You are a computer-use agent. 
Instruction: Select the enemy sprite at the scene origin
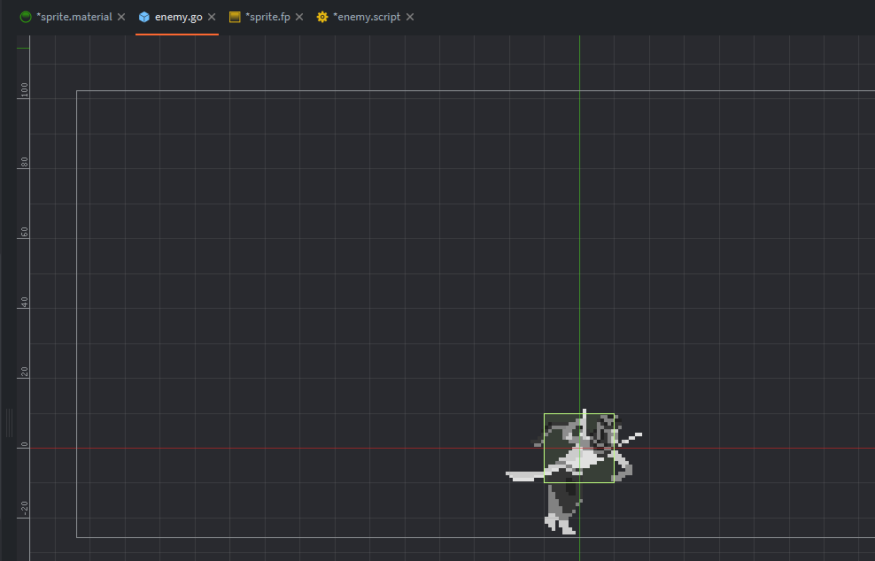click(x=578, y=448)
